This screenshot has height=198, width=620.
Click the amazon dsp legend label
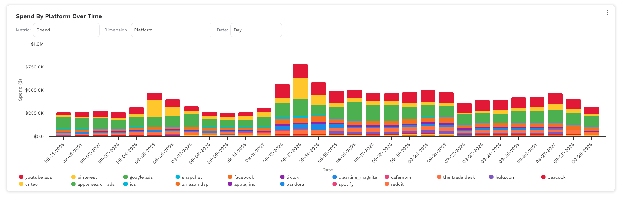(x=195, y=184)
